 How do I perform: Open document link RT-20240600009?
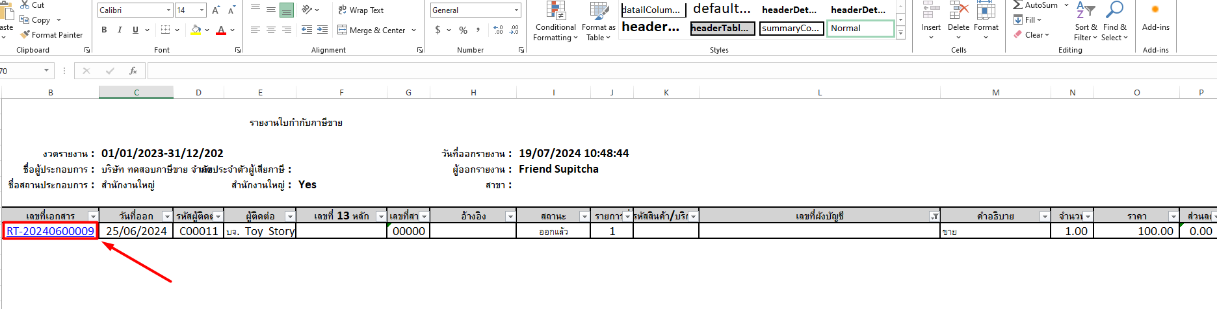(51, 231)
